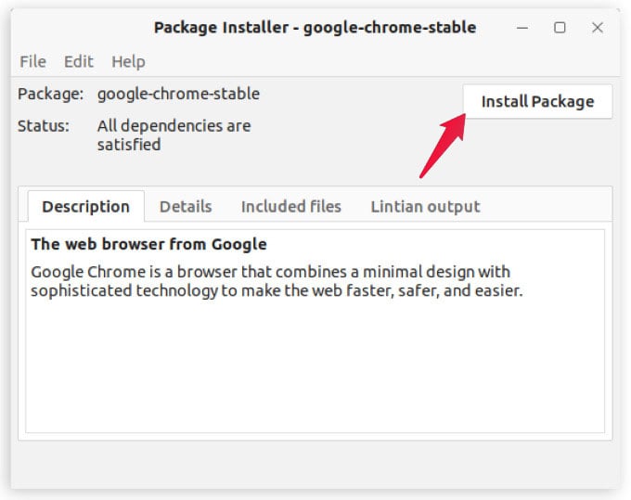Open the Help menu
This screenshot has width=631, height=500.
[128, 61]
